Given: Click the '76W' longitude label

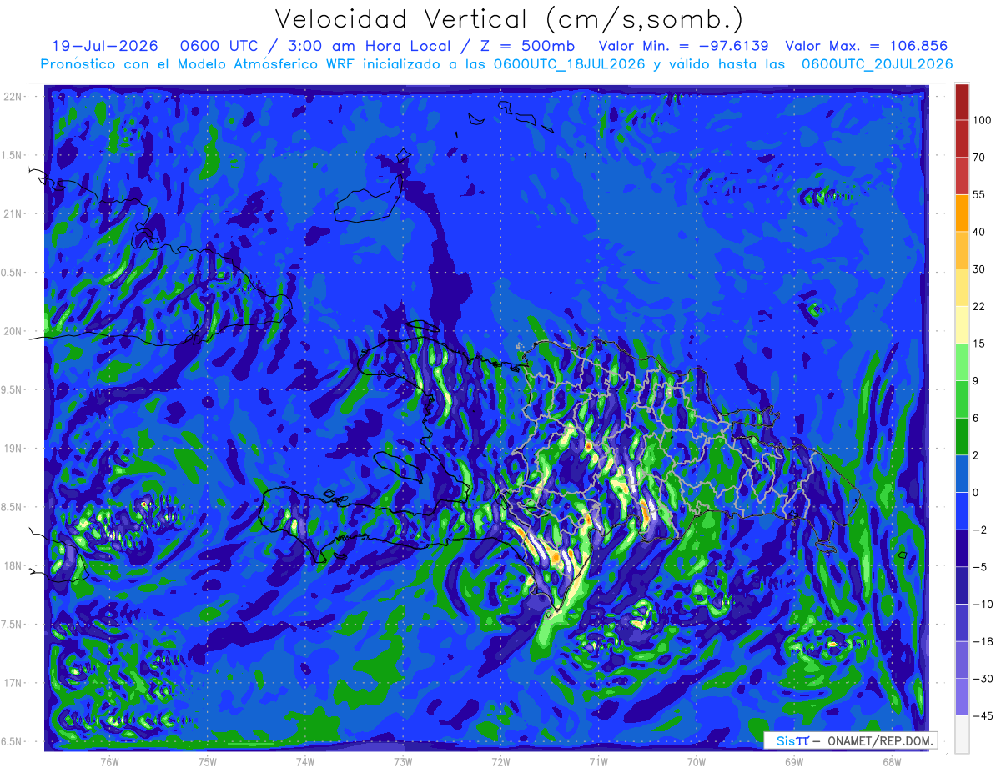Looking at the screenshot, I should pyautogui.click(x=110, y=762).
